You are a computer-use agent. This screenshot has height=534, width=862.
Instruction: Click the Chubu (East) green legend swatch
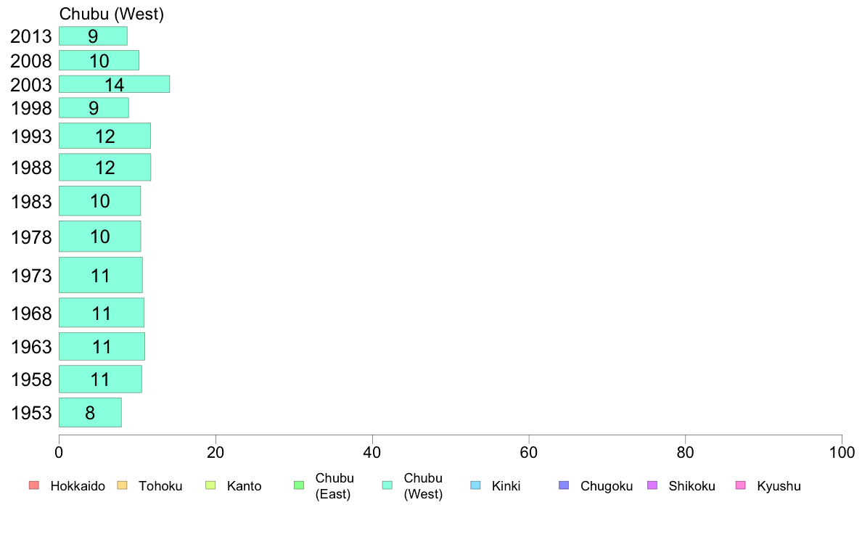tap(299, 485)
